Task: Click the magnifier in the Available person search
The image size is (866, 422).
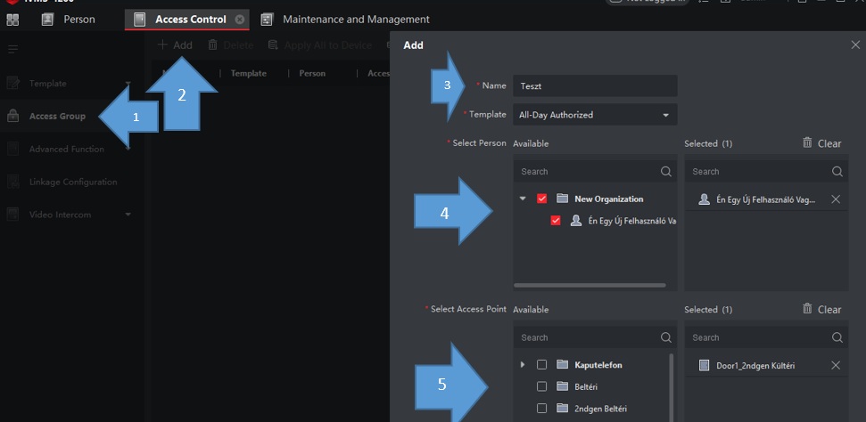Action: (x=666, y=172)
